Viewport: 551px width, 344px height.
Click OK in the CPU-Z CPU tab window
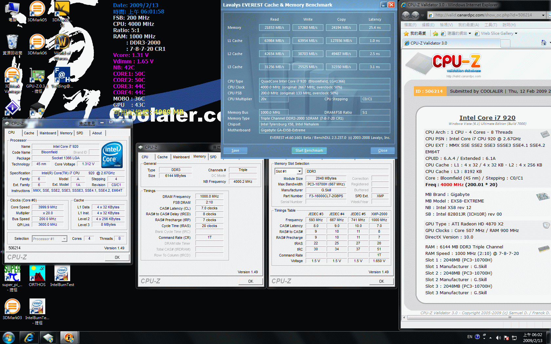117,258
